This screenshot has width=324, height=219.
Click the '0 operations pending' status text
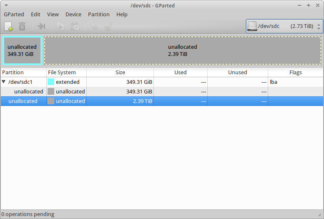tap(28, 214)
